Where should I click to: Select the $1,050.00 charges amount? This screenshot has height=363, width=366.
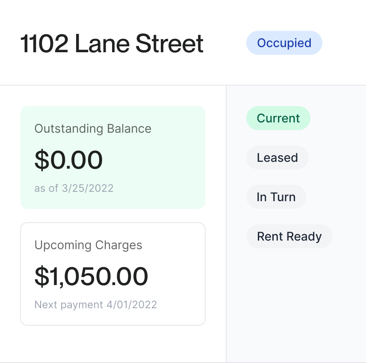pyautogui.click(x=91, y=276)
